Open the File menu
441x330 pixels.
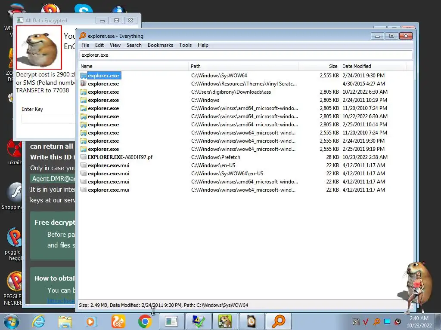85,45
